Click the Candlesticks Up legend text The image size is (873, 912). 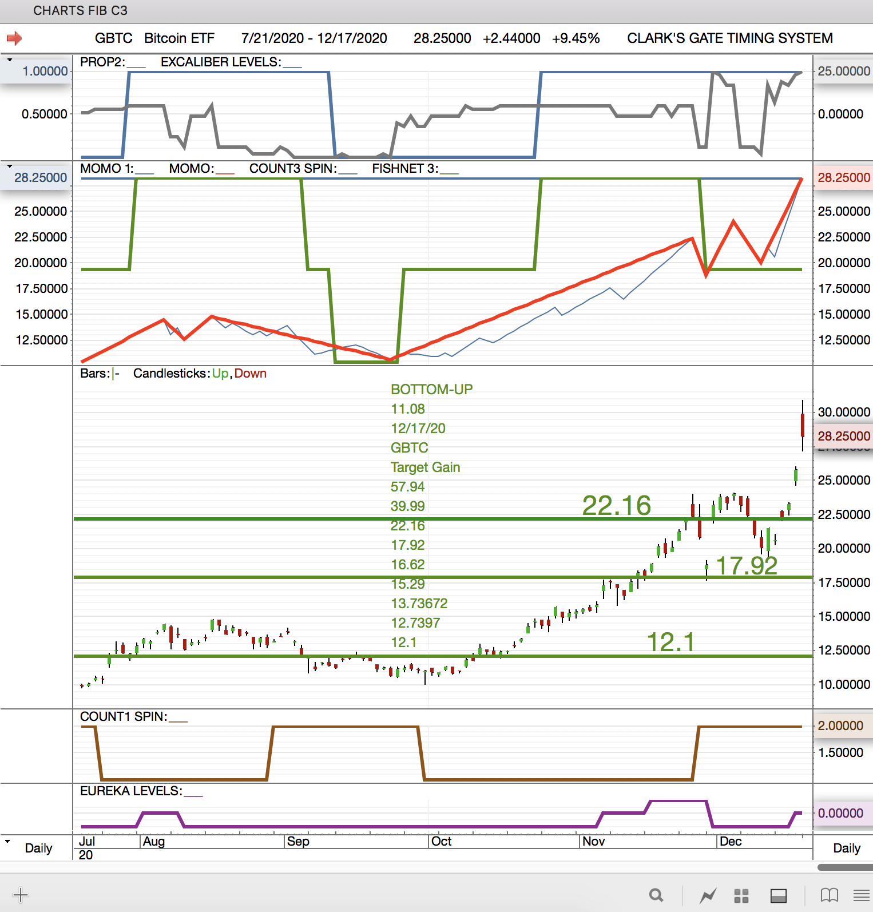[220, 373]
